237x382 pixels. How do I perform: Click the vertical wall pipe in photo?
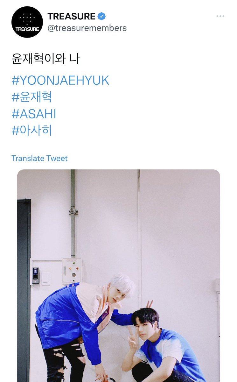pyautogui.click(x=73, y=213)
